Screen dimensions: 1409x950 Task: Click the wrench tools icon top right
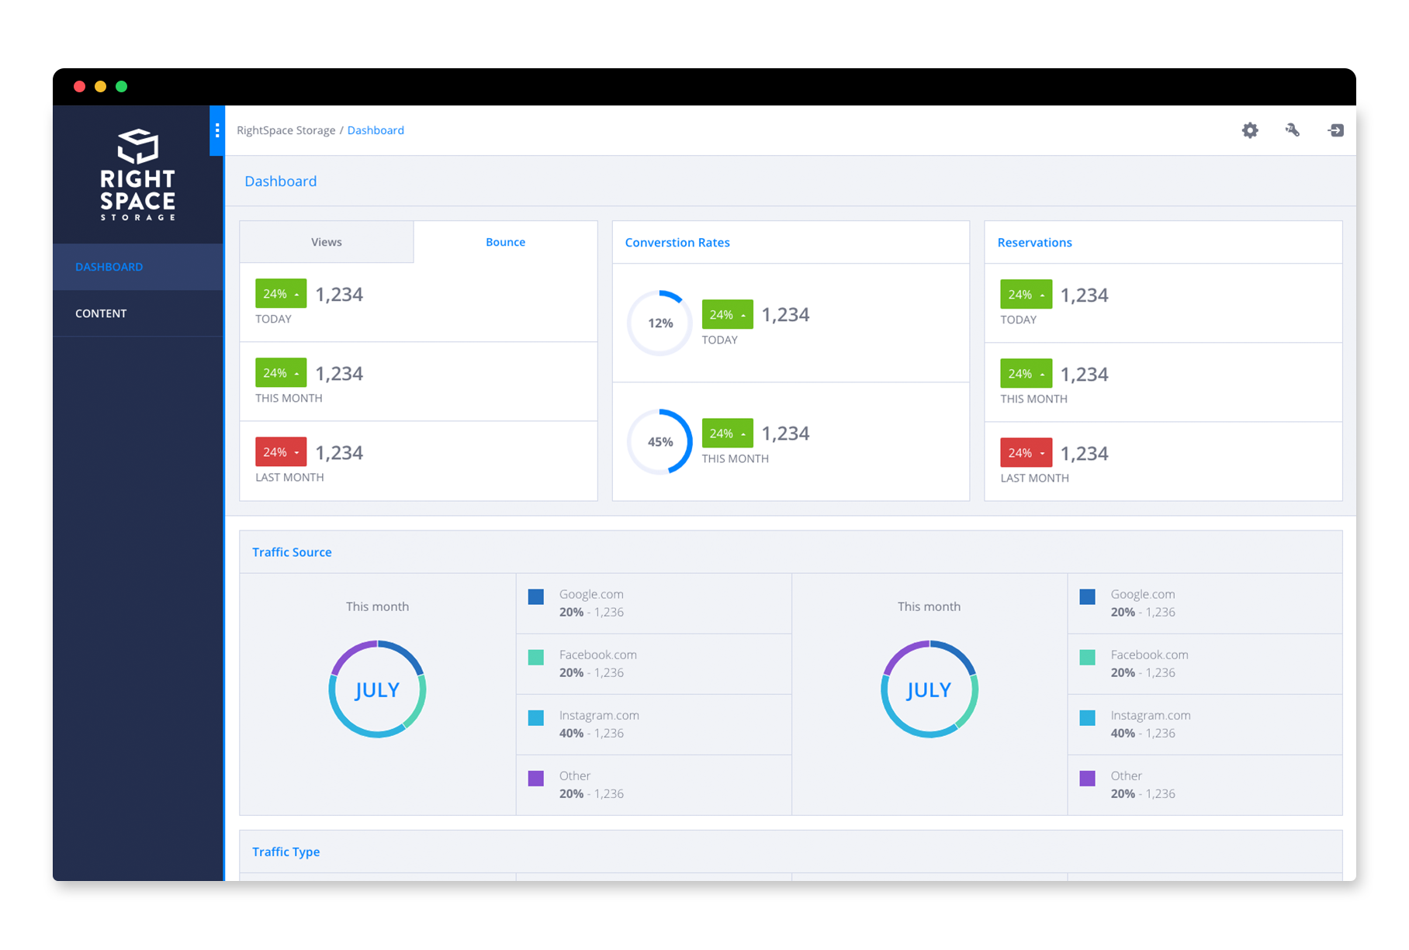coord(1293,130)
